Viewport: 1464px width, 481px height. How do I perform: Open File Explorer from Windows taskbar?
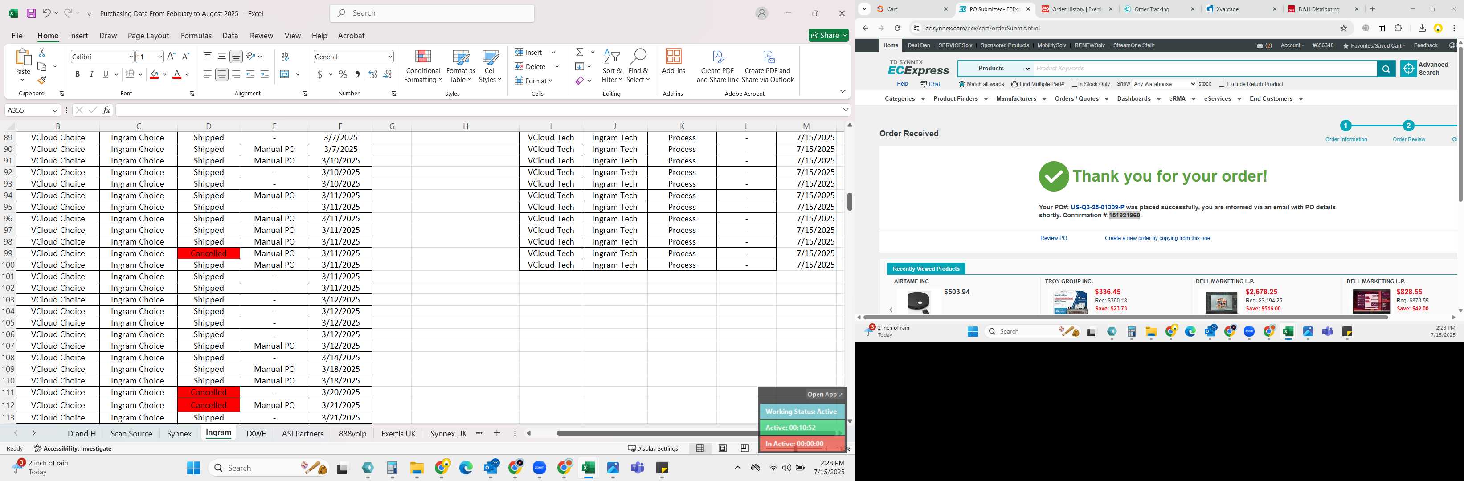tap(417, 468)
